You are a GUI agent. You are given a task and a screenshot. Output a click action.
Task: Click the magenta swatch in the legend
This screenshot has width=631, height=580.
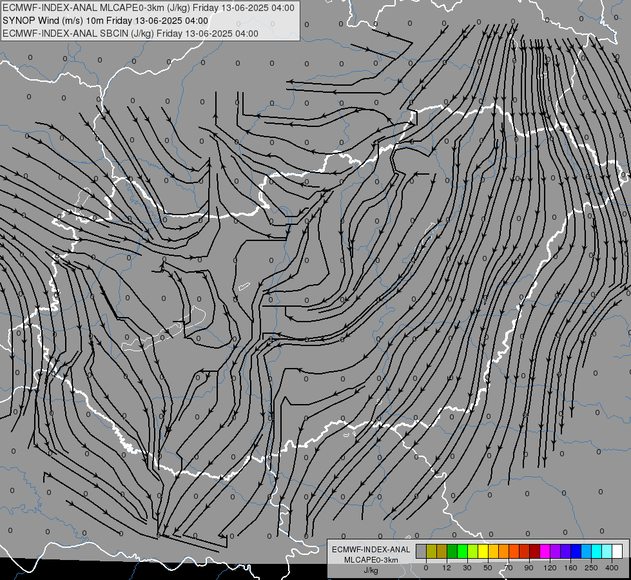click(545, 551)
